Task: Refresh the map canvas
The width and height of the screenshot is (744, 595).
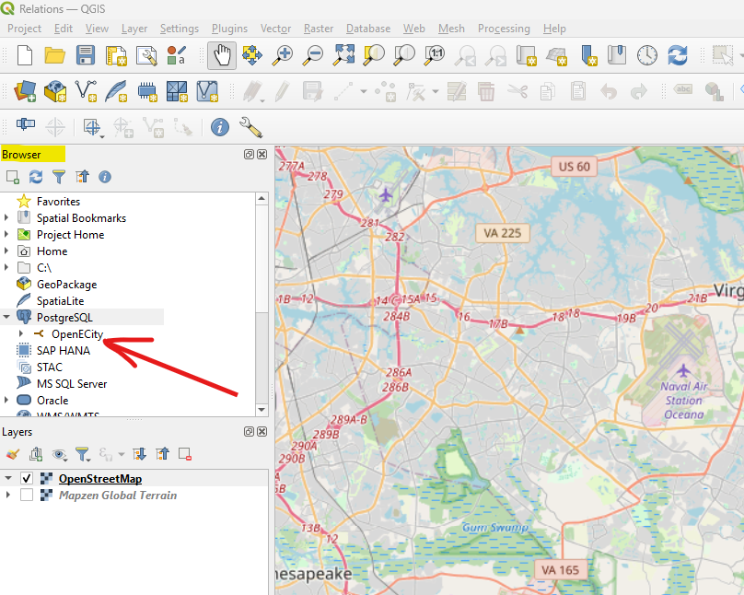Action: point(678,55)
